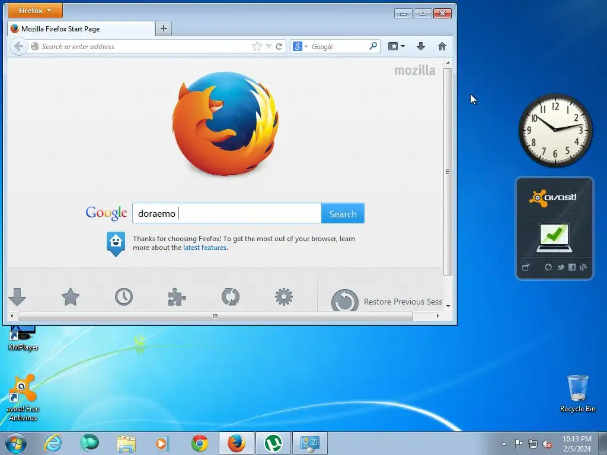The height and width of the screenshot is (455, 607).
Task: Open Settings gear icon in the launcher
Action: click(x=284, y=297)
